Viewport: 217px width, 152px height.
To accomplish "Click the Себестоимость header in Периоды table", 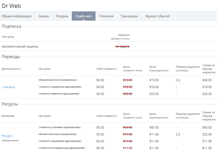I will pos(106,69).
